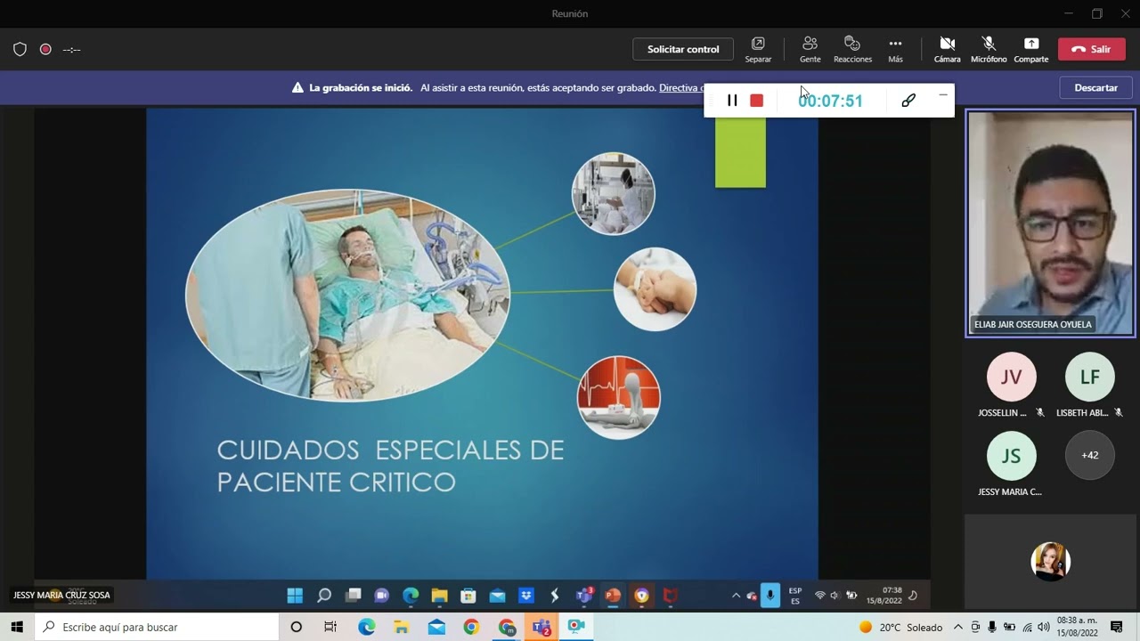Click the Meet Now tray icon
This screenshot has height=641, width=1140.
pyautogui.click(x=975, y=627)
